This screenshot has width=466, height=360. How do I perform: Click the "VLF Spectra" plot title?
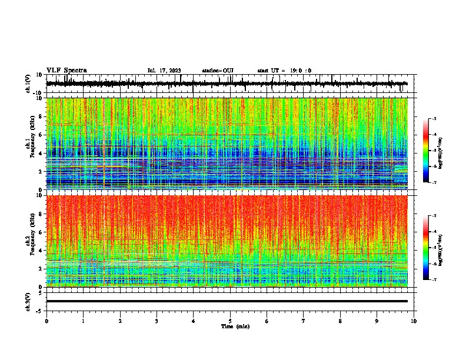66,71
